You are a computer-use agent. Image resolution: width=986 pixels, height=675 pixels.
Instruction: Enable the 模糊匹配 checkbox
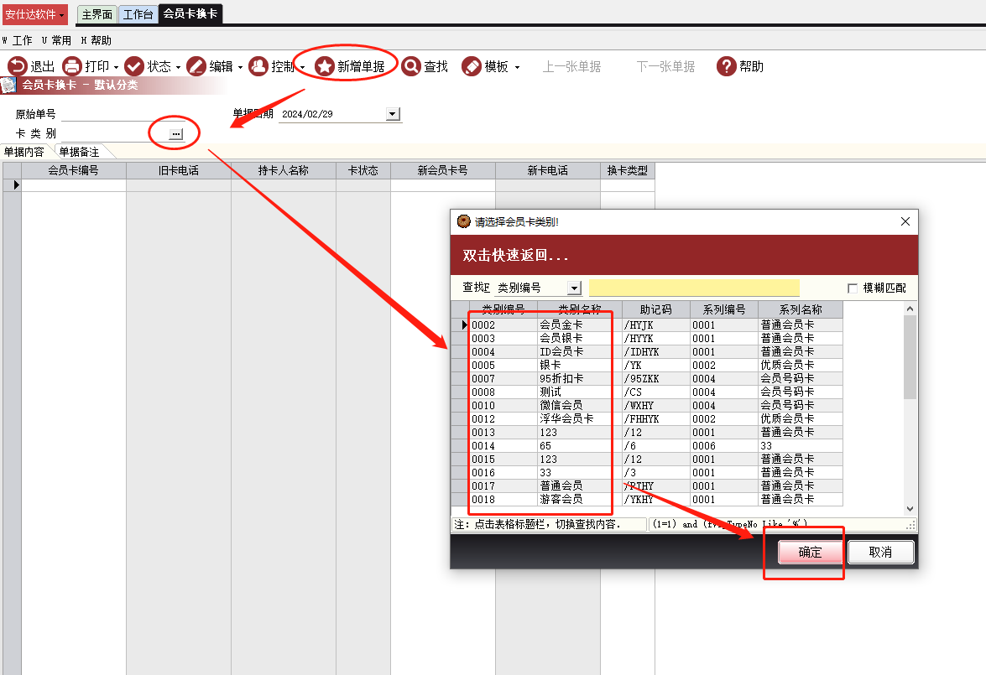click(853, 288)
